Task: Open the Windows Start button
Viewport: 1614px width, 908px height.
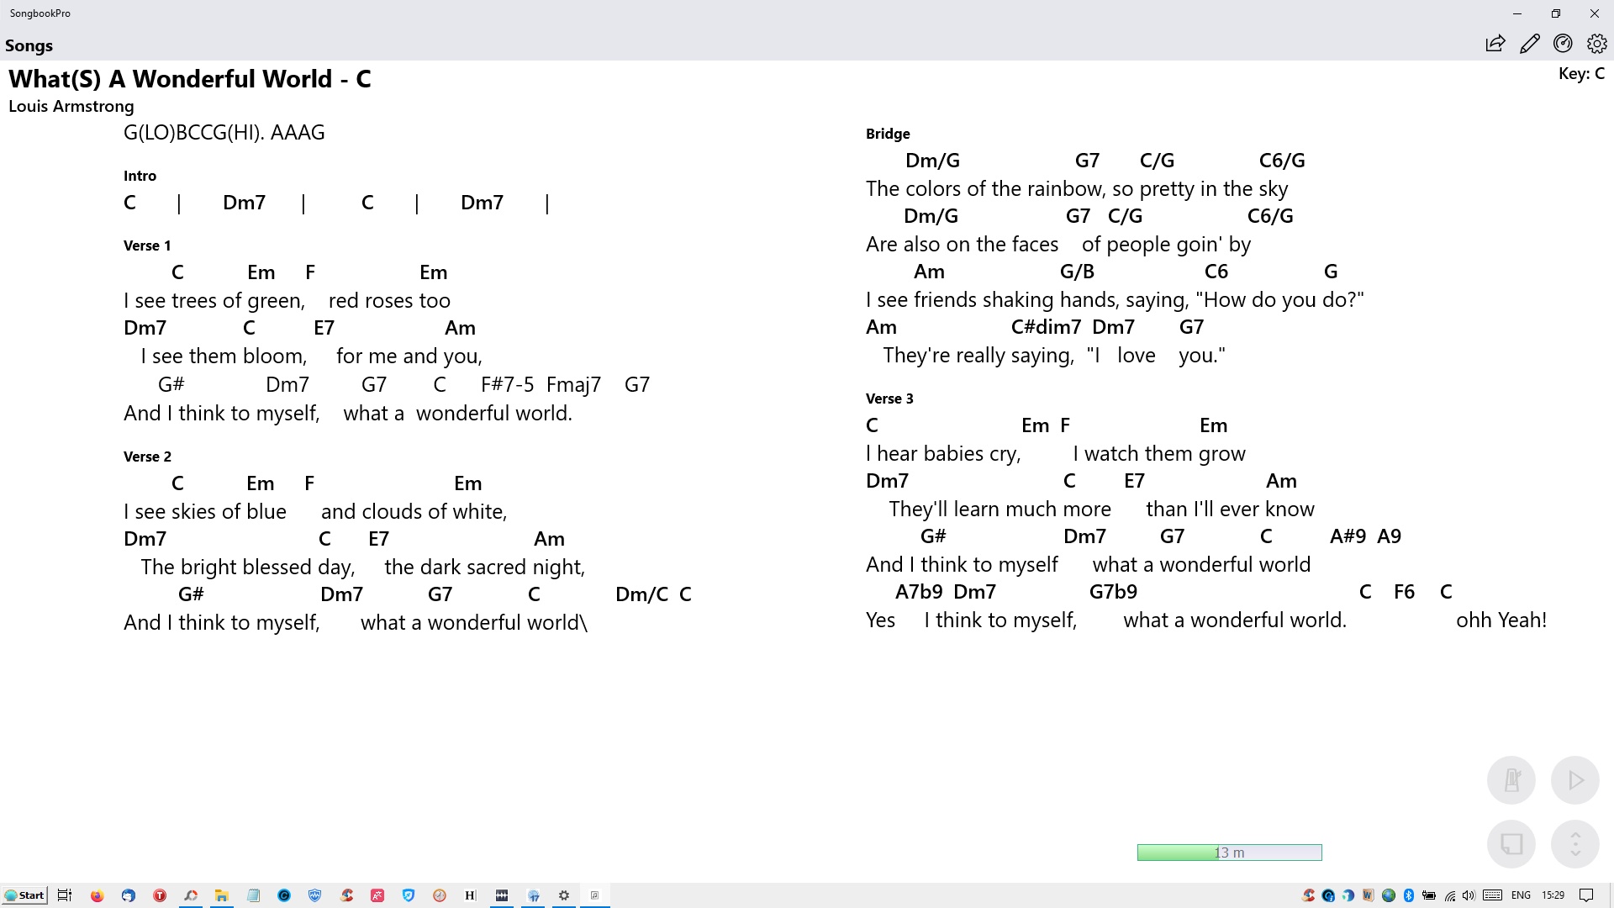Action: click(24, 895)
